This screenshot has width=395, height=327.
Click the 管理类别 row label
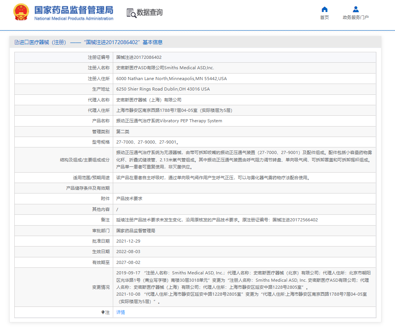[101, 132]
